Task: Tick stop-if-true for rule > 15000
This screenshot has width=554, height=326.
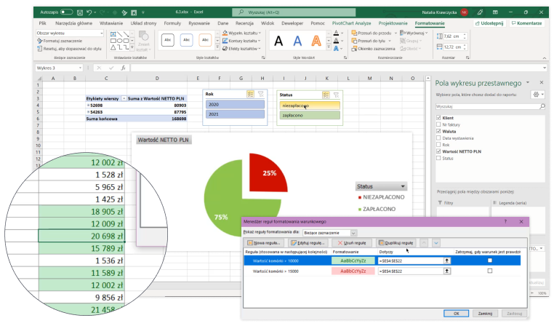Action: (x=489, y=270)
